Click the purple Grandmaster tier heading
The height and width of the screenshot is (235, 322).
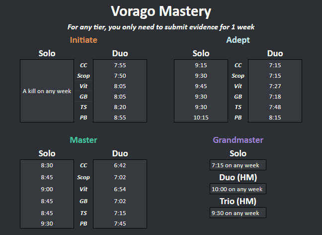[x=238, y=140]
